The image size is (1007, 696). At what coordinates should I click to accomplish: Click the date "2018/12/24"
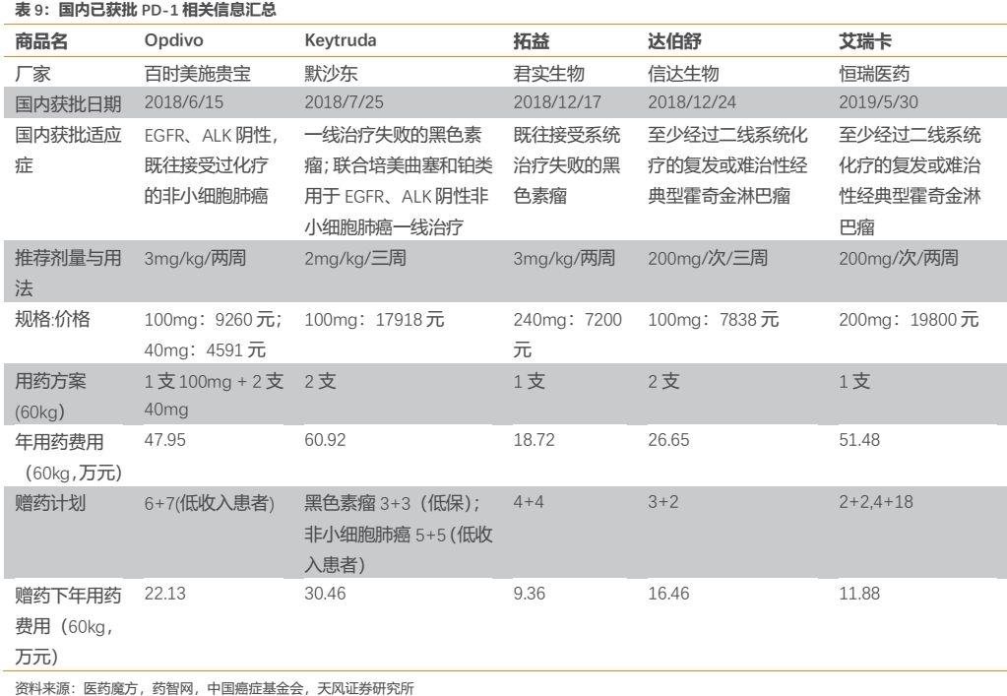coord(692,102)
